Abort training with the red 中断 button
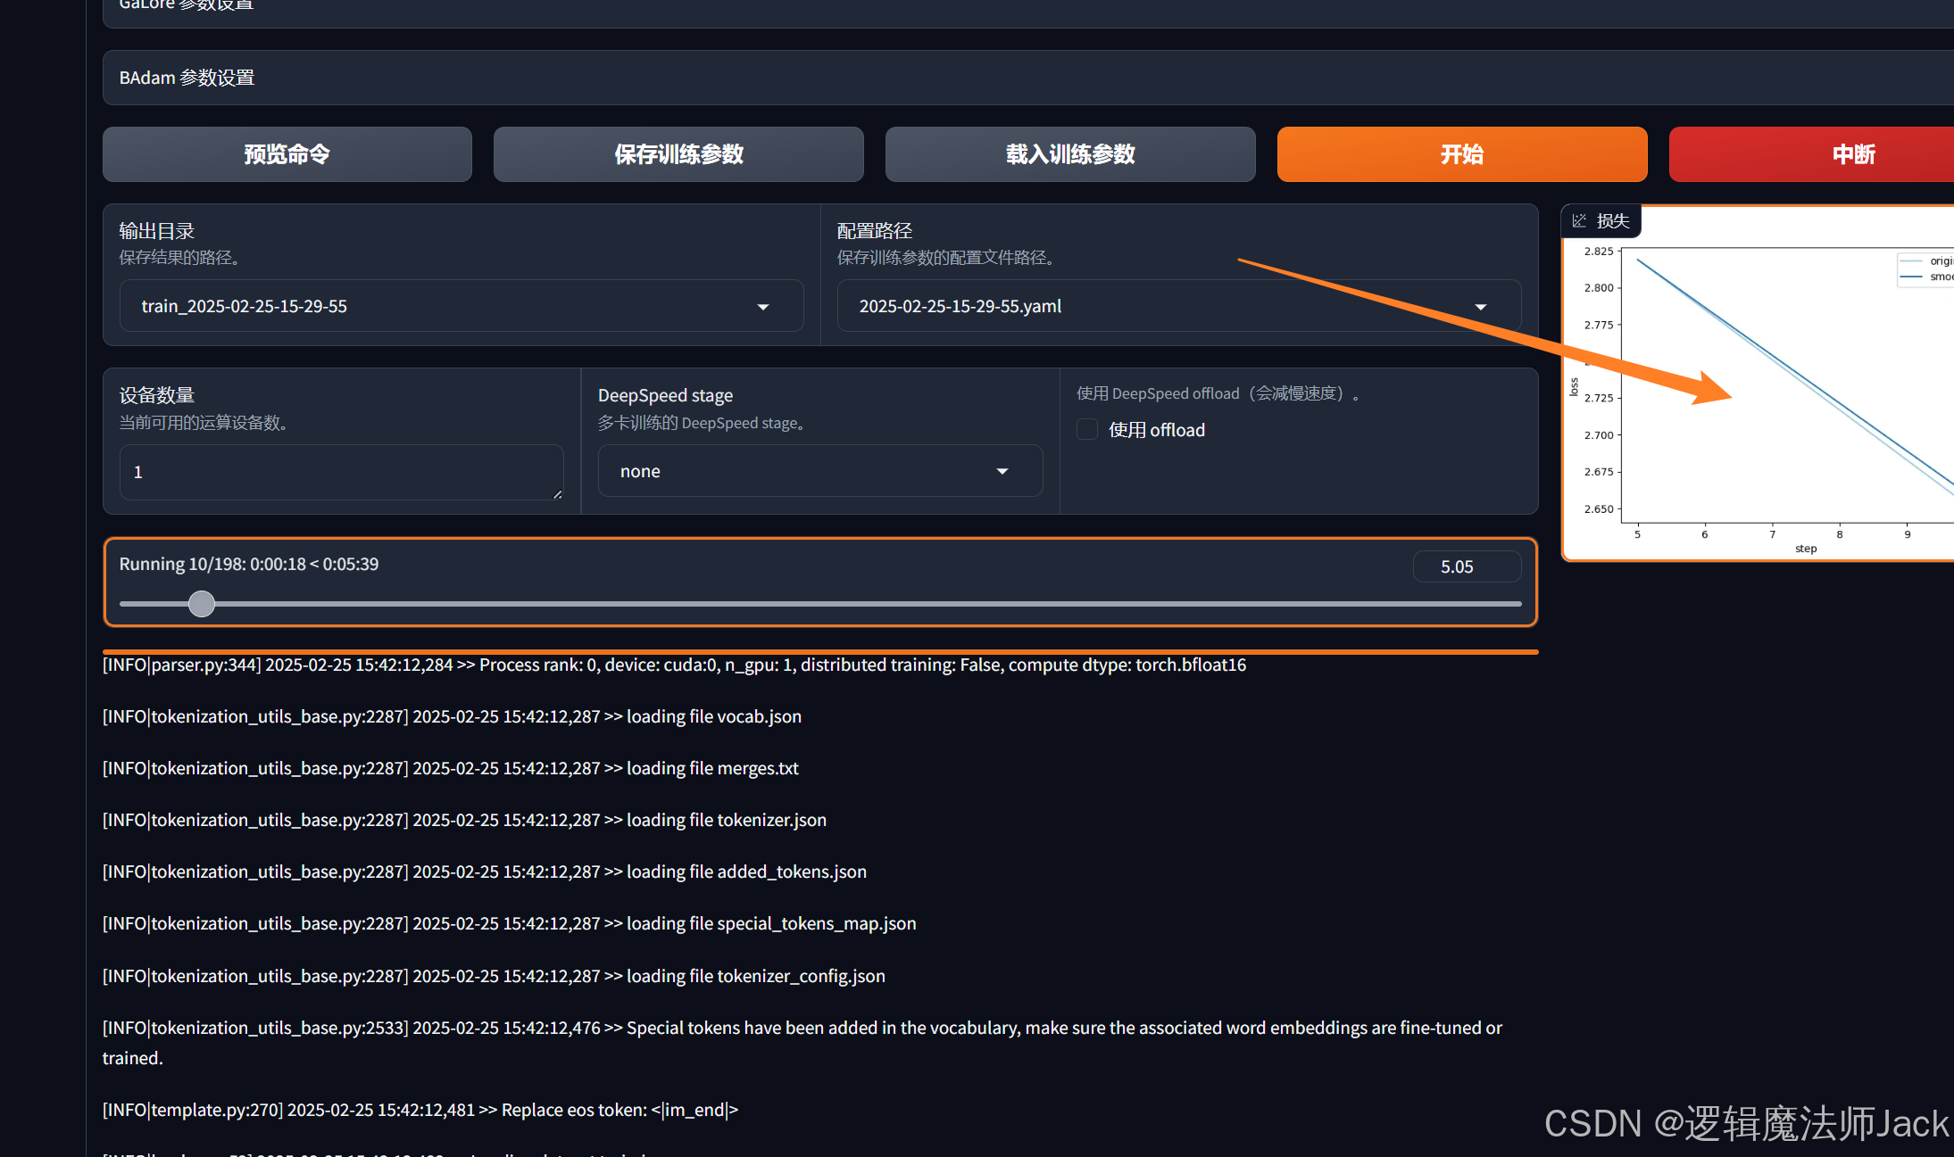 (1853, 154)
